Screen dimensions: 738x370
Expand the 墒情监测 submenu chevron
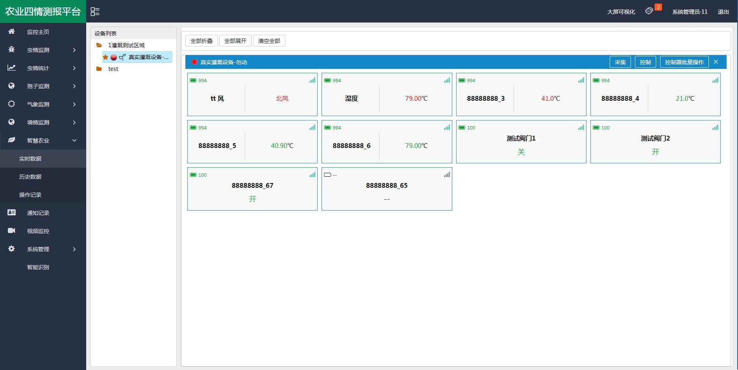74,122
